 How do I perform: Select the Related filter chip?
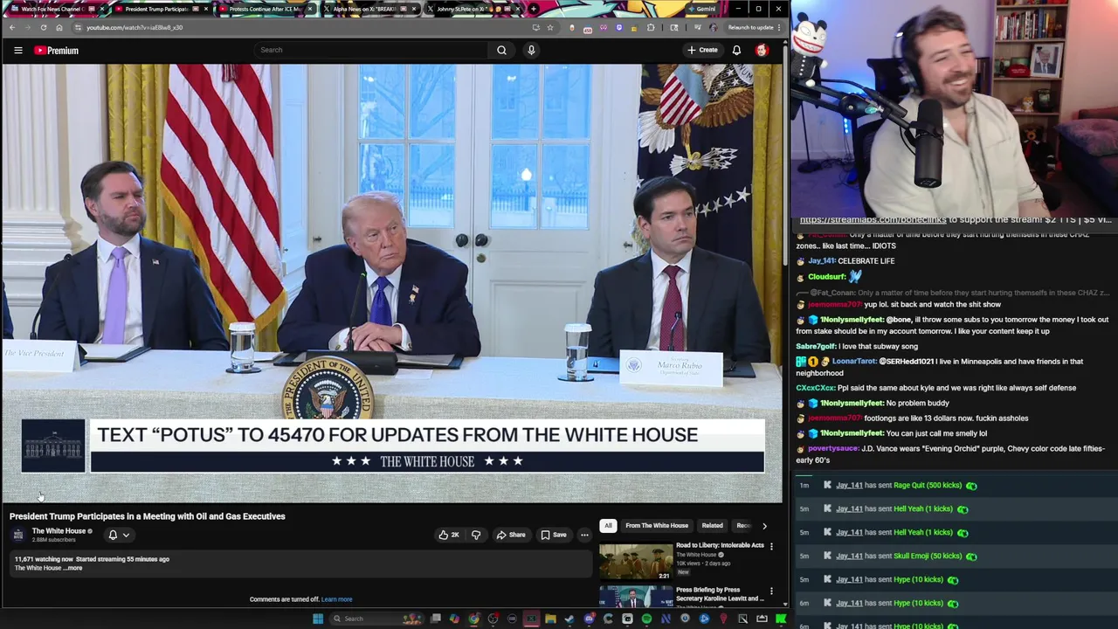click(x=712, y=525)
